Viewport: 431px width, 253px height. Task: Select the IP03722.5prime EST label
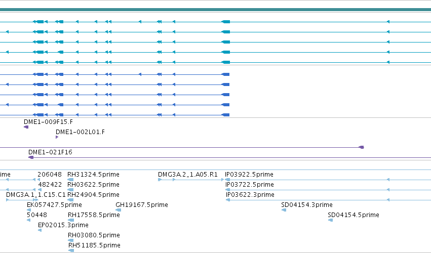(x=250, y=185)
